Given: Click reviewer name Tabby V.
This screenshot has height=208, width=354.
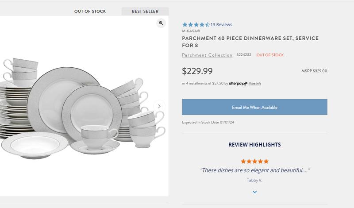Looking at the screenshot, I should [x=254, y=180].
